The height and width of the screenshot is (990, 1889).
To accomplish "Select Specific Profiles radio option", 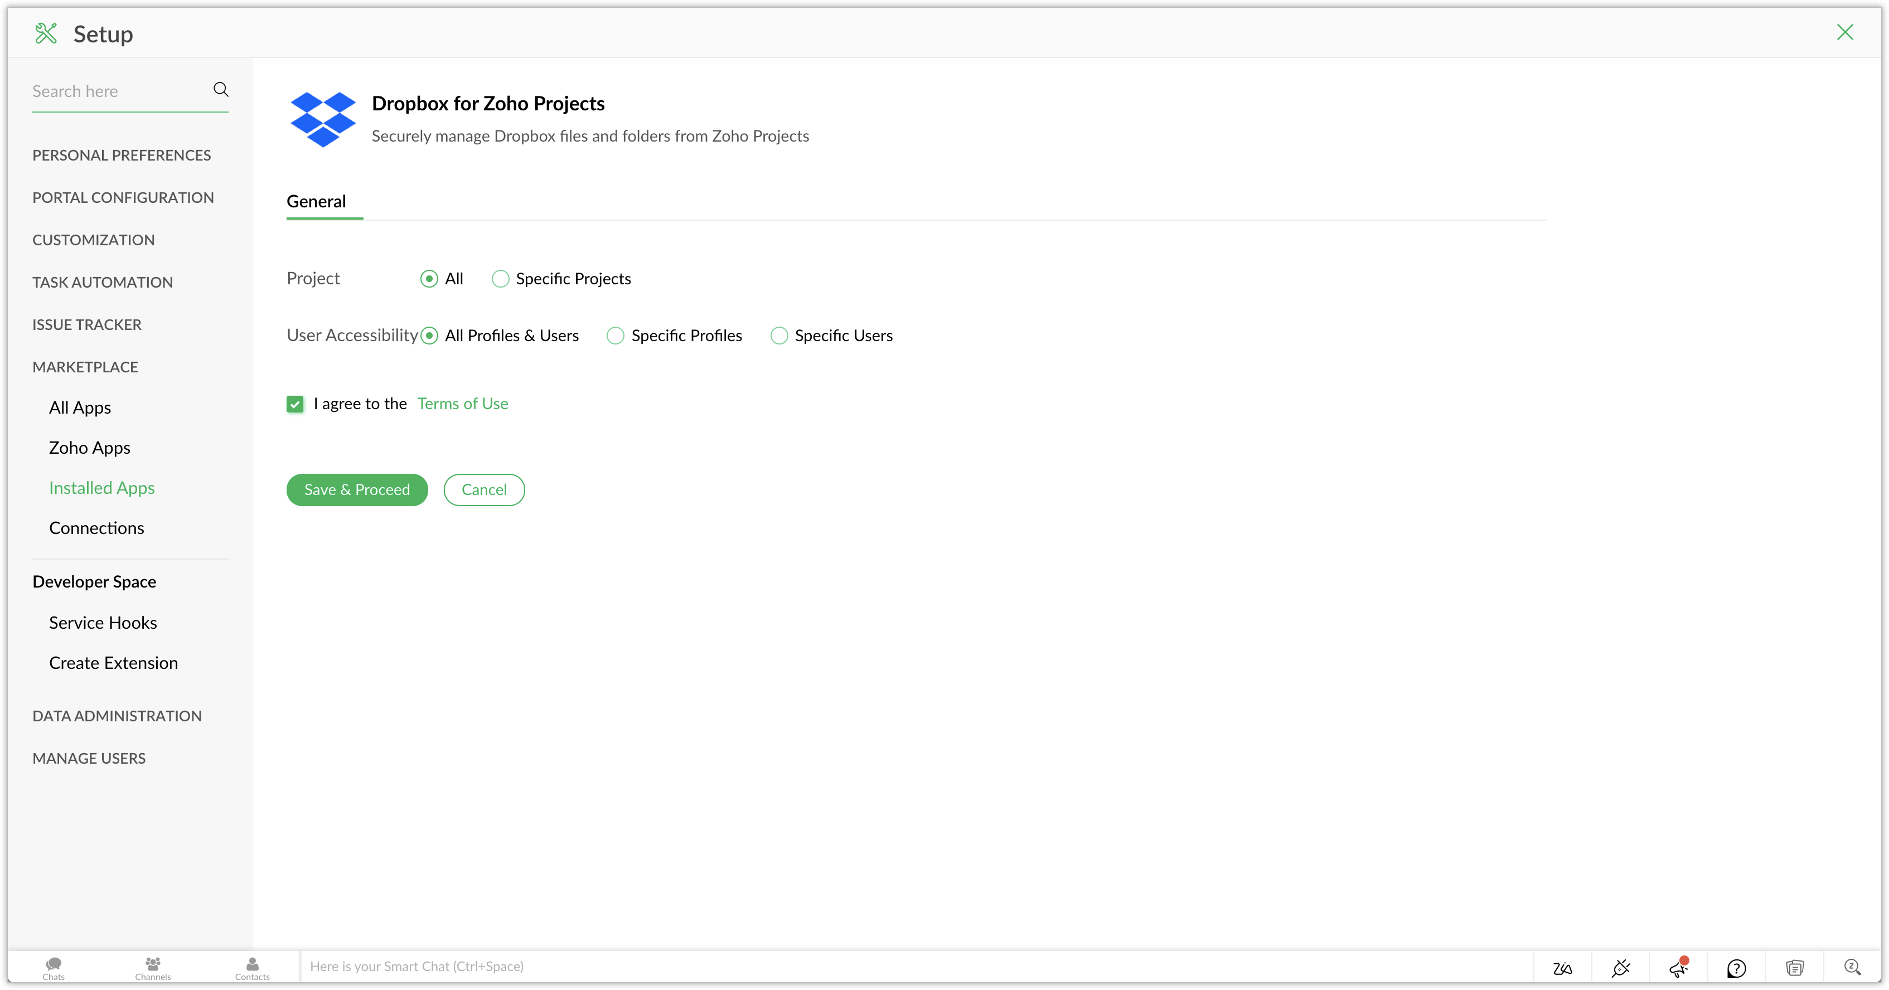I will (616, 336).
